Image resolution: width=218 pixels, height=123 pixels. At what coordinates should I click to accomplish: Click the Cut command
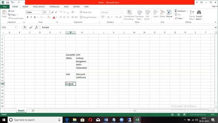pyautogui.click(x=11, y=11)
